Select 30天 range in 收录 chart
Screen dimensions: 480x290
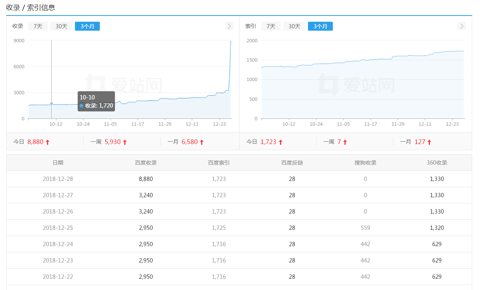point(61,26)
